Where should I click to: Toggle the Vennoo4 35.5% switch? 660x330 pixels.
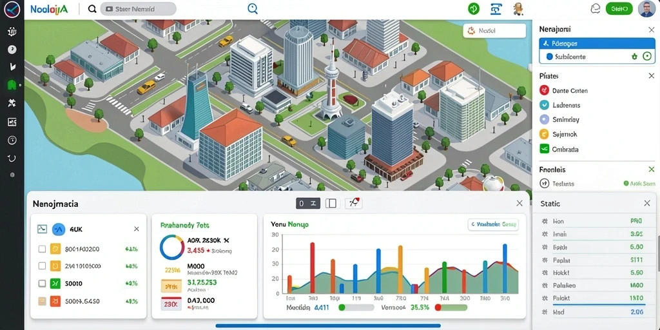pos(451,307)
